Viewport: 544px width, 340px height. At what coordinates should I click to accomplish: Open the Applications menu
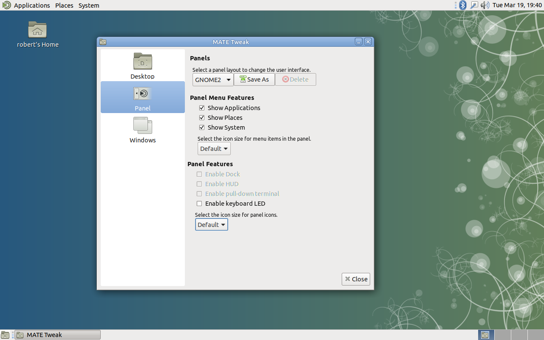click(32, 5)
